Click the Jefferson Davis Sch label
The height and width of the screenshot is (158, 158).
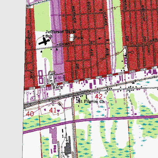60,34
